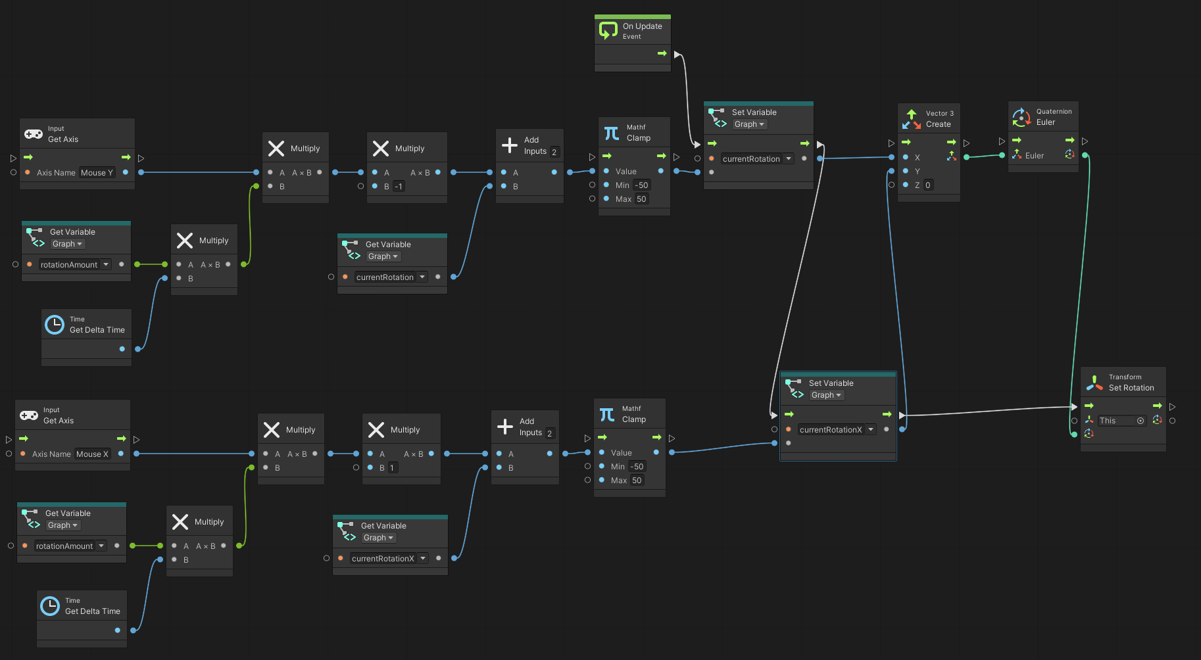This screenshot has height=660, width=1201.
Task: Open the Graph scope dropdown on the currentRotation Get Variable node
Action: pyautogui.click(x=383, y=256)
